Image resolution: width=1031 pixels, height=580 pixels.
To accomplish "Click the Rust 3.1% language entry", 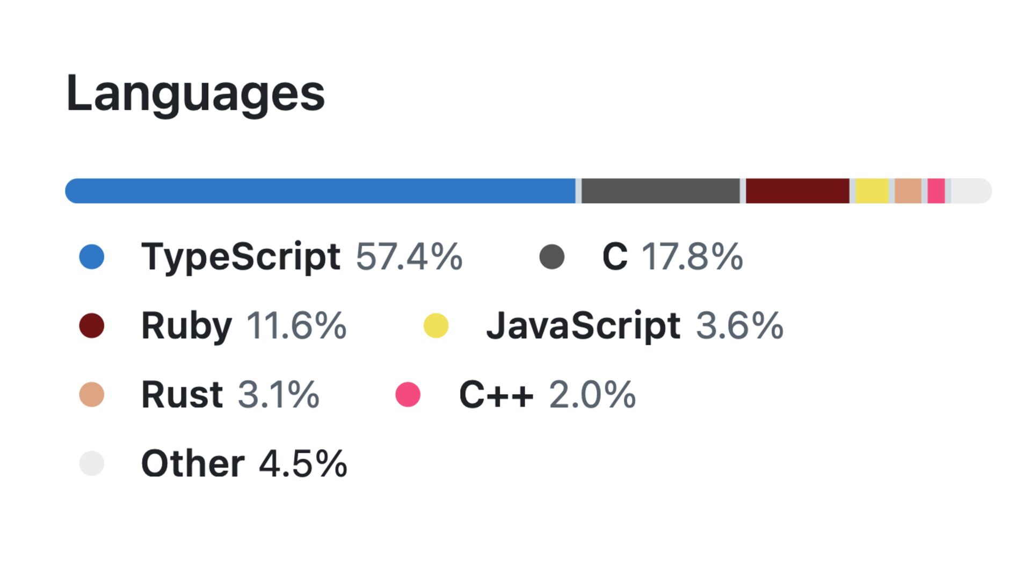I will coord(230,395).
